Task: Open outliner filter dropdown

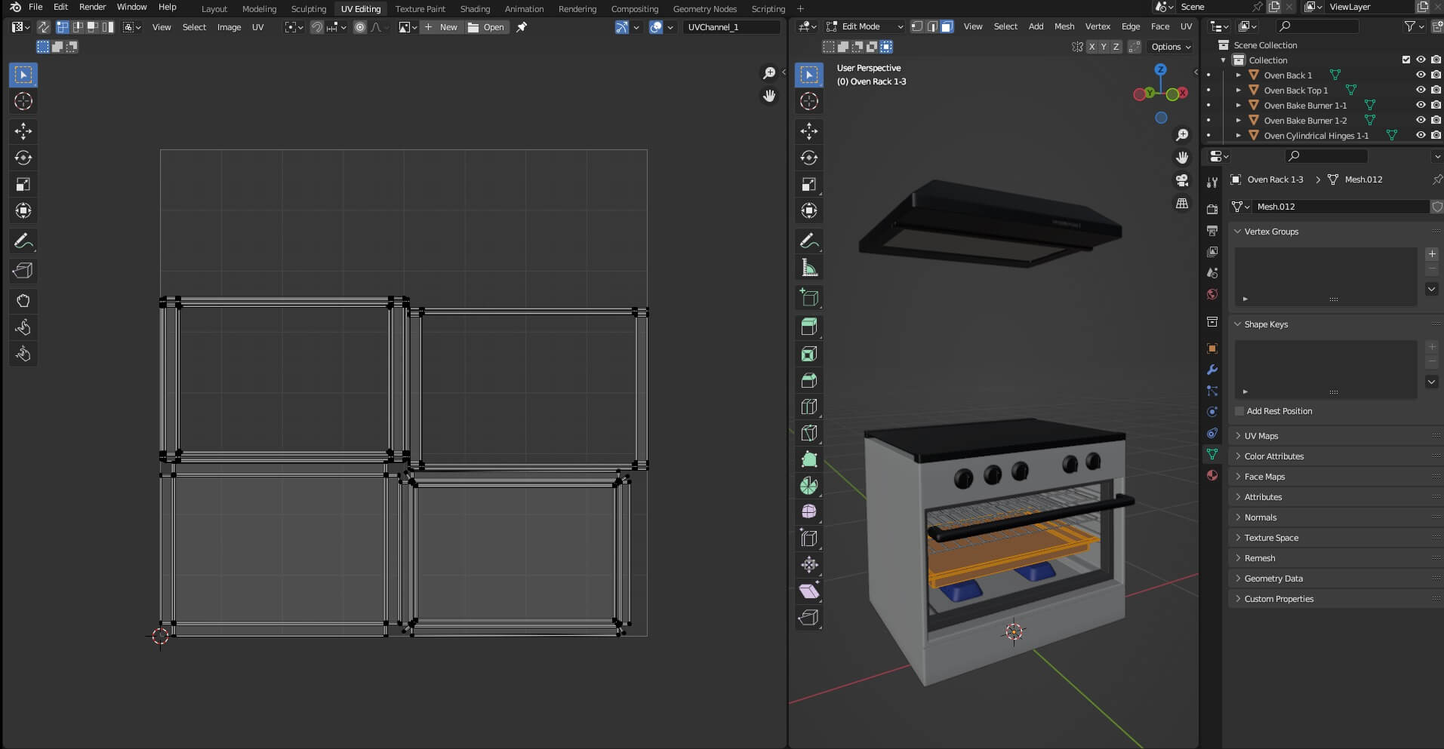Action: pyautogui.click(x=1413, y=26)
